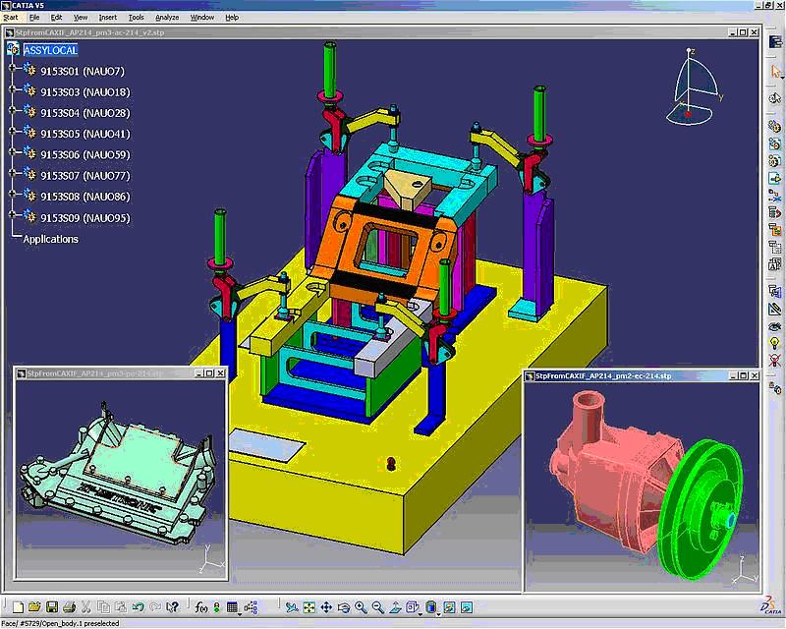Screen dimensions: 786x629
Task: Activate the pm2-ec-214.stp window title bar
Action: coord(609,375)
